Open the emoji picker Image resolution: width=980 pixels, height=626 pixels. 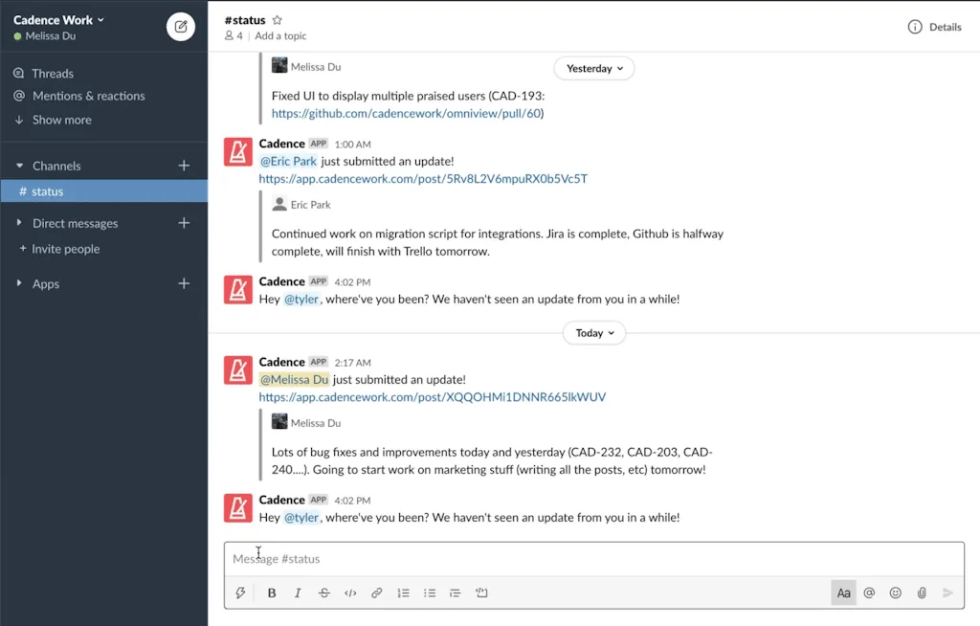pos(895,592)
